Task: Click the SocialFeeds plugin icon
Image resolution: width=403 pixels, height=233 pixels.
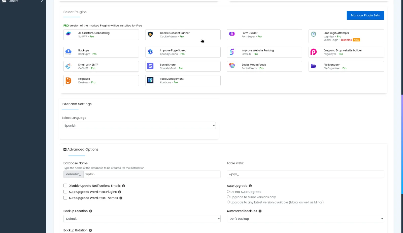Action: (x=232, y=66)
